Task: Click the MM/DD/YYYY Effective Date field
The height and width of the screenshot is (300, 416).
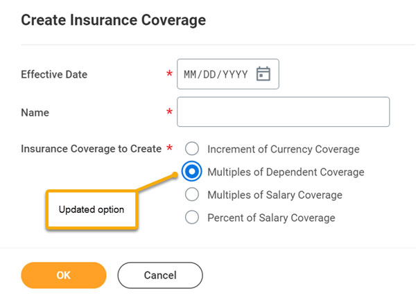Action: coord(228,74)
